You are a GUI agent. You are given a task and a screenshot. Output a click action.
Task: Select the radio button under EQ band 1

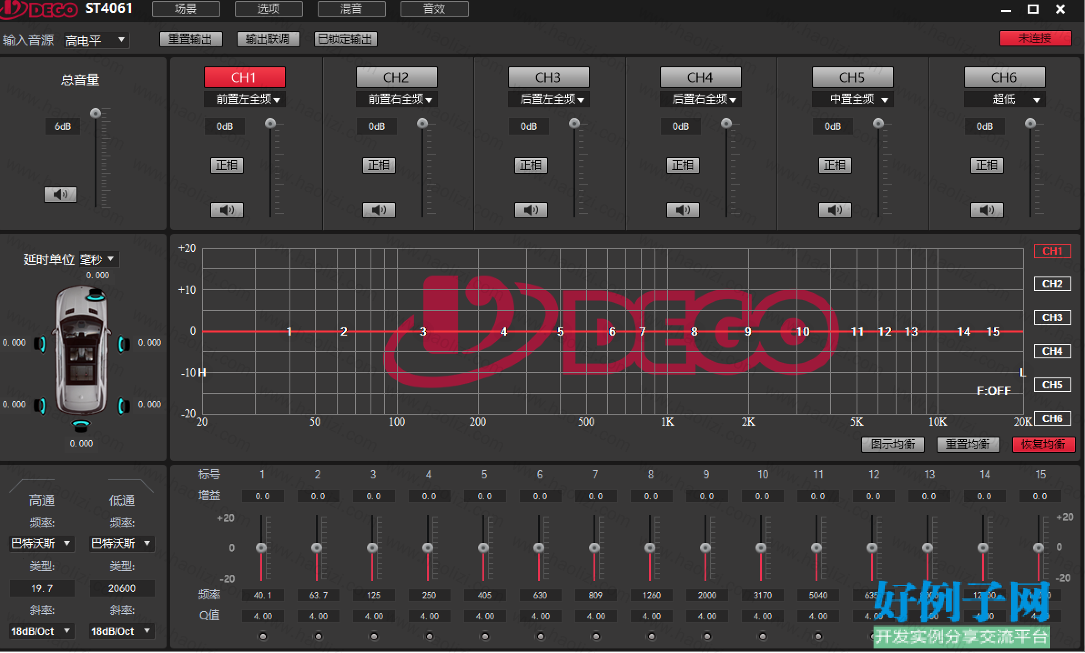coord(263,636)
